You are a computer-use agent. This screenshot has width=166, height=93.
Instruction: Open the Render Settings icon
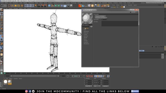pyautogui.click(x=46, y=6)
